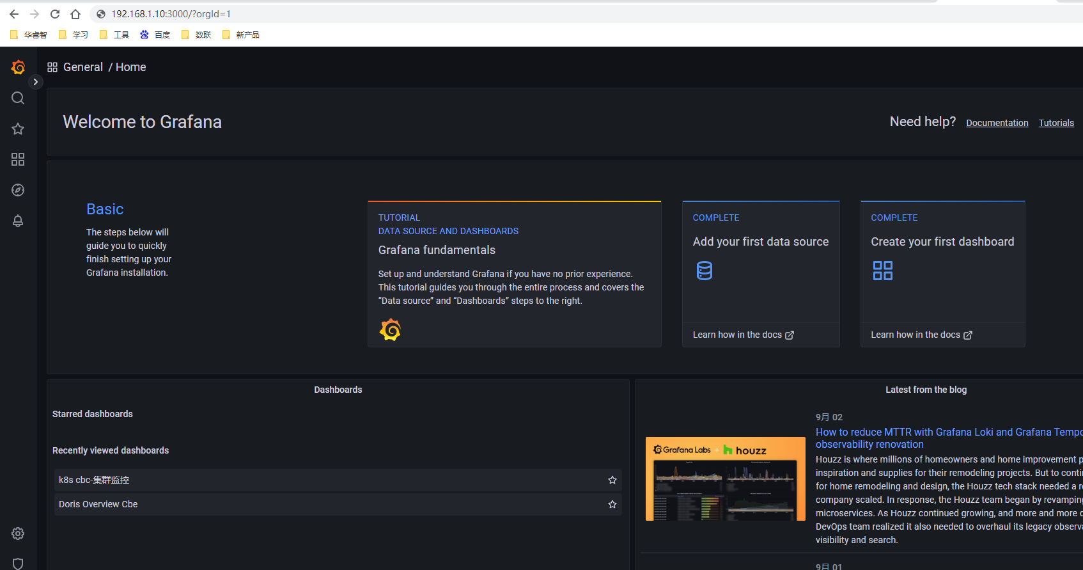Click the Grafana logo in the sidebar

[x=18, y=67]
